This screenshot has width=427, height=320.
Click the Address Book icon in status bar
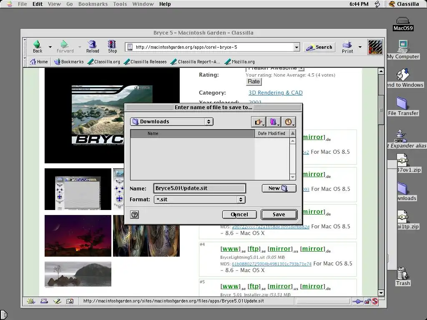[x=70, y=301]
